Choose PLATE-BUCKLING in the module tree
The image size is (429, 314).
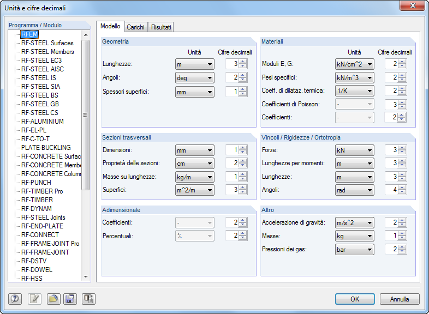pyautogui.click(x=46, y=148)
